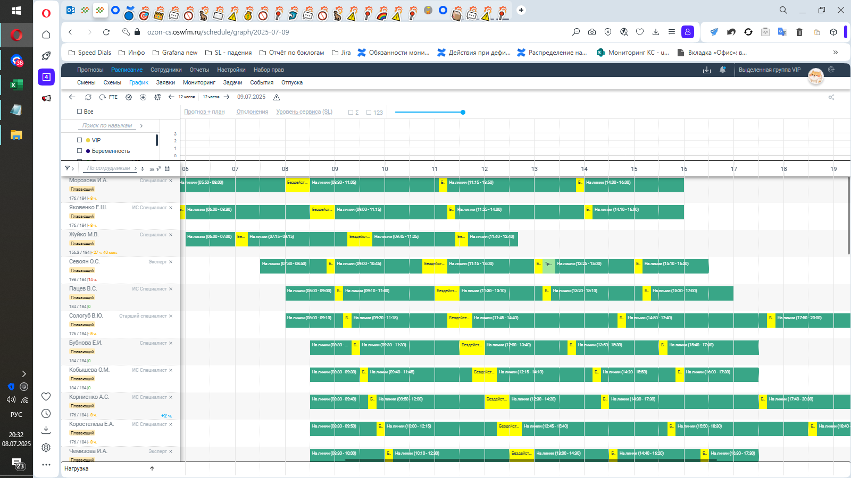Tick the VIP skill checkbox

pyautogui.click(x=80, y=140)
